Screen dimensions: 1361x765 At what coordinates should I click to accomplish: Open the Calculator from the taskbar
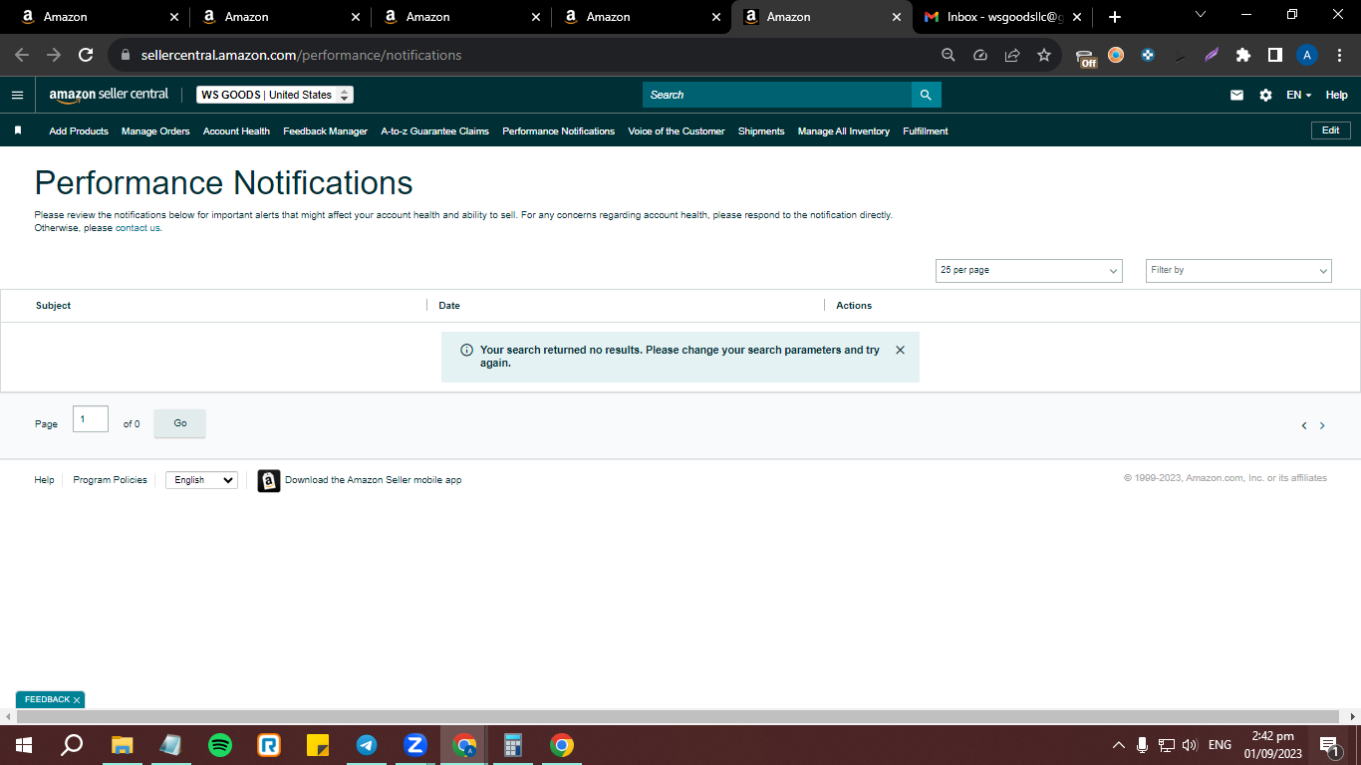pos(513,745)
